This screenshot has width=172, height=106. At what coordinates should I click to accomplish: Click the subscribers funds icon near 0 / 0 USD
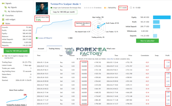pyautogui.click(x=131, y=8)
